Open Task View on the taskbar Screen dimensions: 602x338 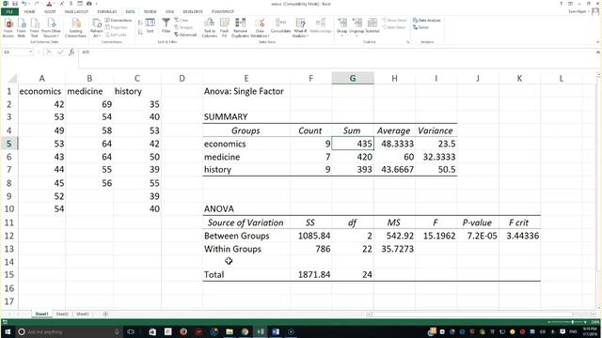(131, 331)
